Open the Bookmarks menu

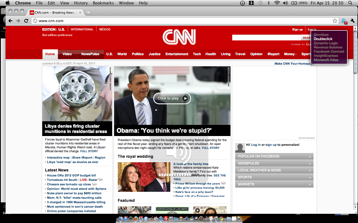coord(103,3)
